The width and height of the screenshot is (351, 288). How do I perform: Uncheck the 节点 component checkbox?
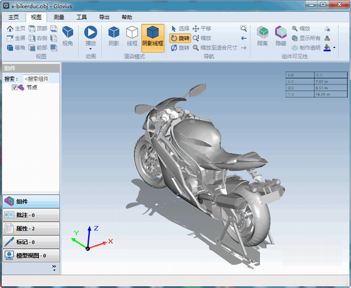(x=15, y=87)
